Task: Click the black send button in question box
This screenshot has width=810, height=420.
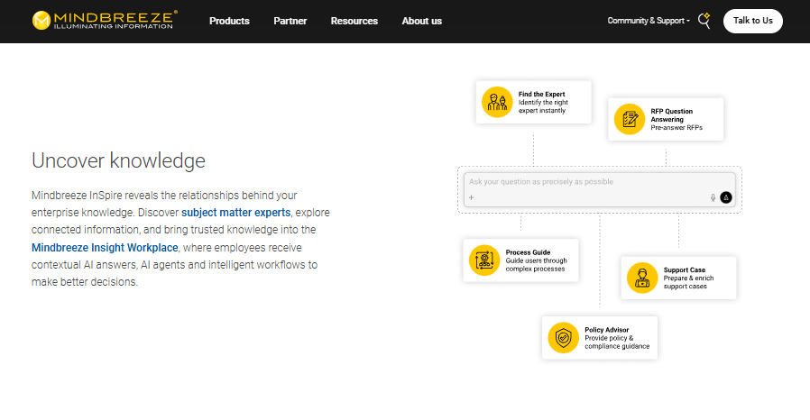Action: (726, 197)
